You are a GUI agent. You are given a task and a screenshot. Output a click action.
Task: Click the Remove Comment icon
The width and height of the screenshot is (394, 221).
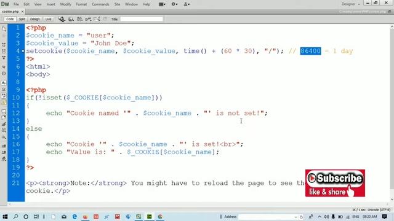click(x=4, y=117)
